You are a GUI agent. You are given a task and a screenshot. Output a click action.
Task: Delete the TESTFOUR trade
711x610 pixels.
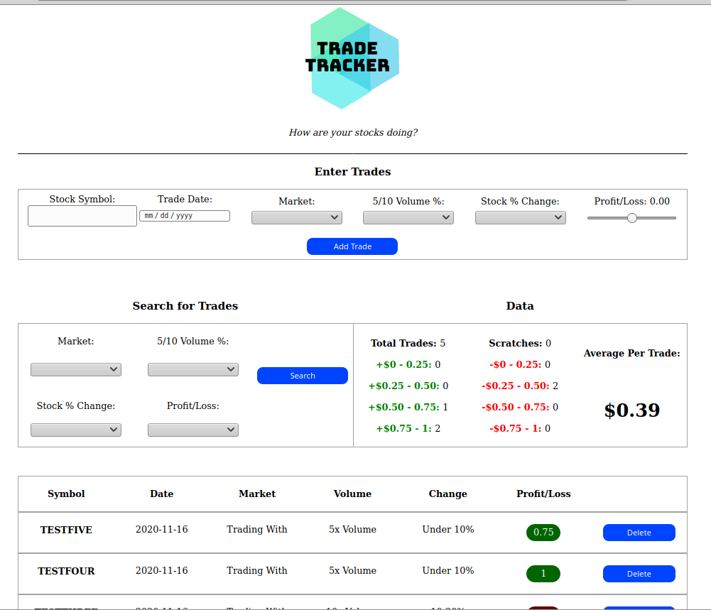[639, 574]
